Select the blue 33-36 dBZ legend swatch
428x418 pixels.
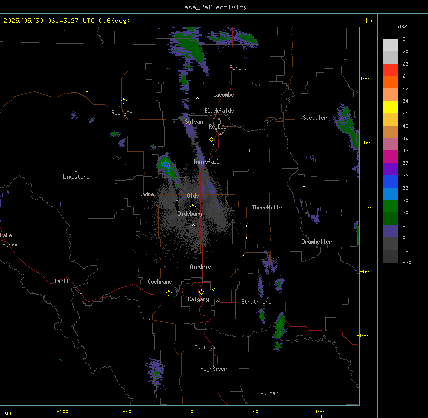click(390, 181)
